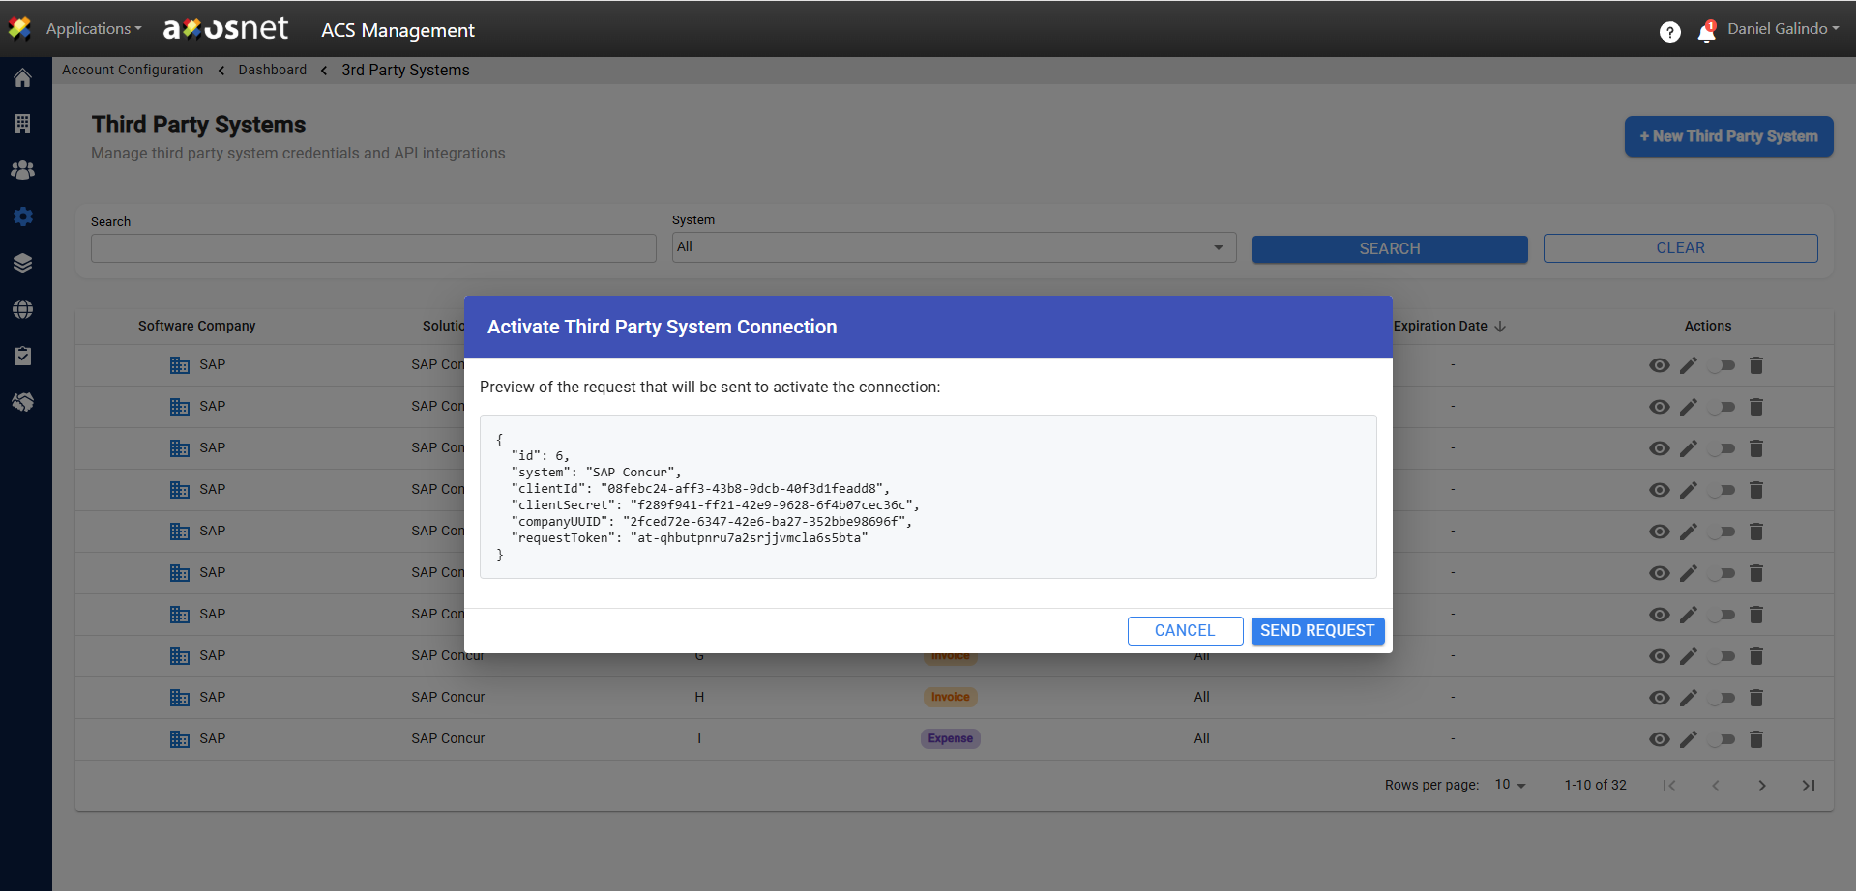Toggle activation switch in first SAP row
Image resolution: width=1856 pixels, height=891 pixels.
point(1722,365)
